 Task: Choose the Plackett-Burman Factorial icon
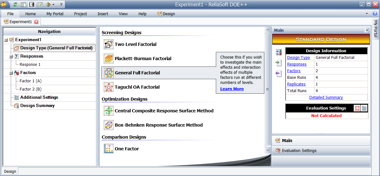coord(109,59)
